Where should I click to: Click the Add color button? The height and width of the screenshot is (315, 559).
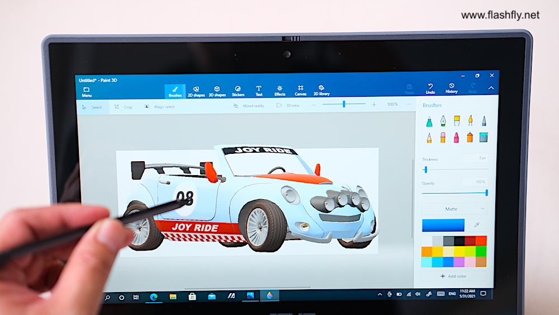[454, 276]
